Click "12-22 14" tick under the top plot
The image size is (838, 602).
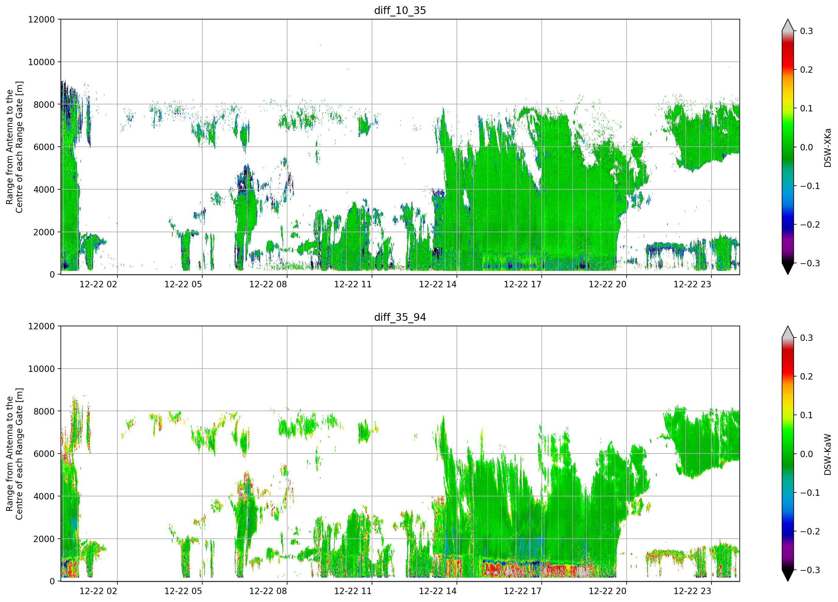(438, 284)
